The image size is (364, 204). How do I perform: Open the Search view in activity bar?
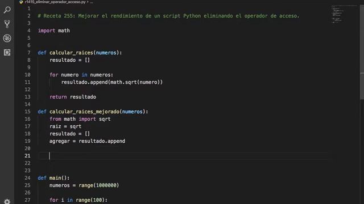7,10
